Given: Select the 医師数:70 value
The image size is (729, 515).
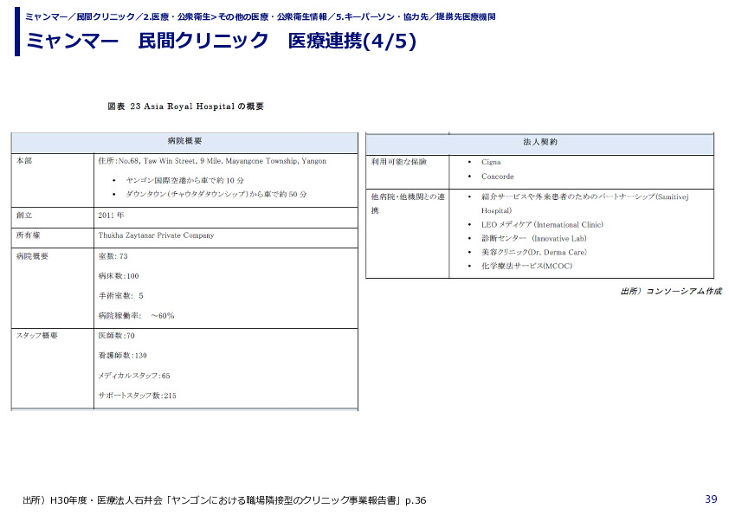Looking at the screenshot, I should [x=116, y=336].
